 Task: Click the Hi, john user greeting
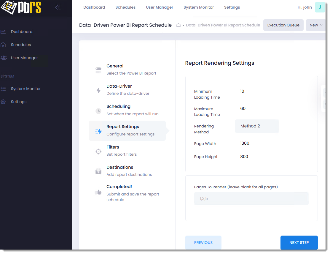click(x=305, y=7)
